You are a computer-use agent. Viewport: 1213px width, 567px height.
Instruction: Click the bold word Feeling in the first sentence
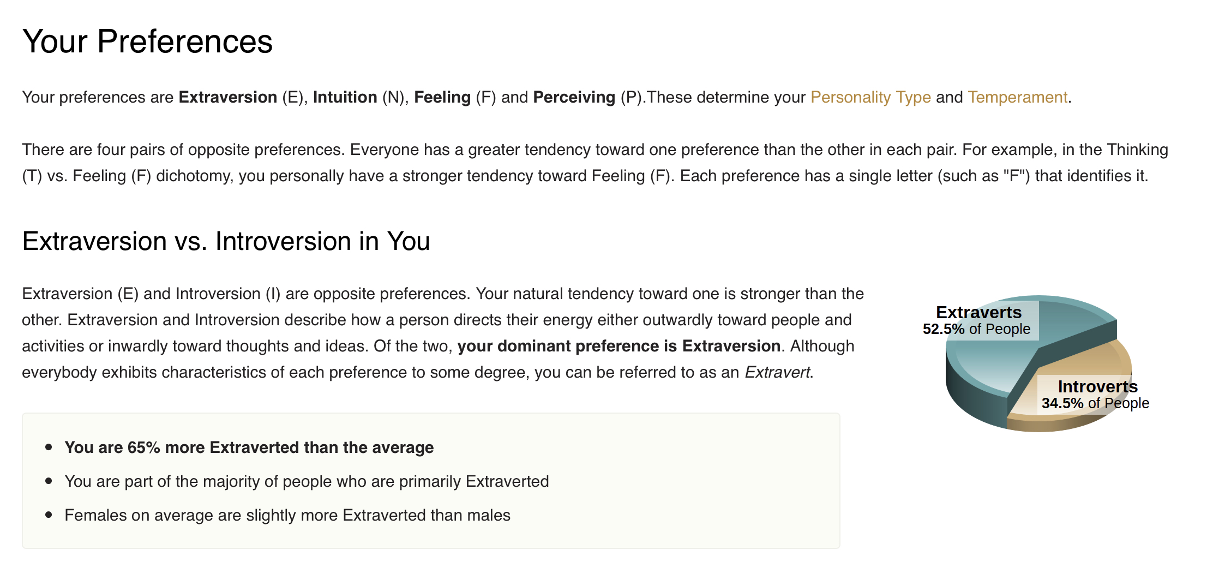click(442, 97)
